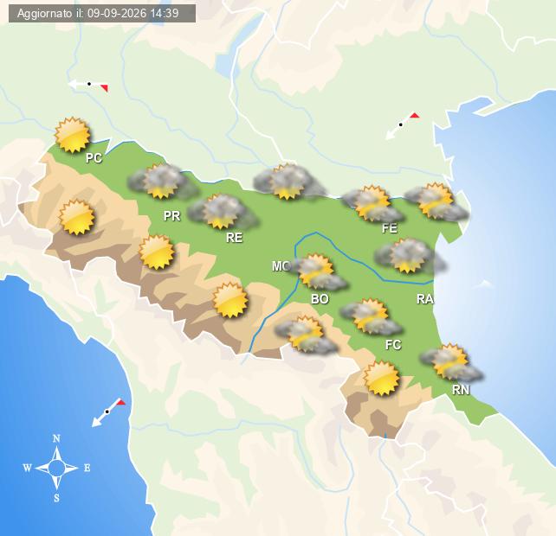Click the FC province label

[x=393, y=345]
